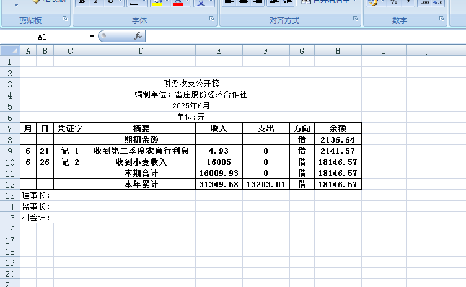466x287 pixels.
Task: Select the cell containing 财务收支公开榜
Action: click(x=191, y=83)
